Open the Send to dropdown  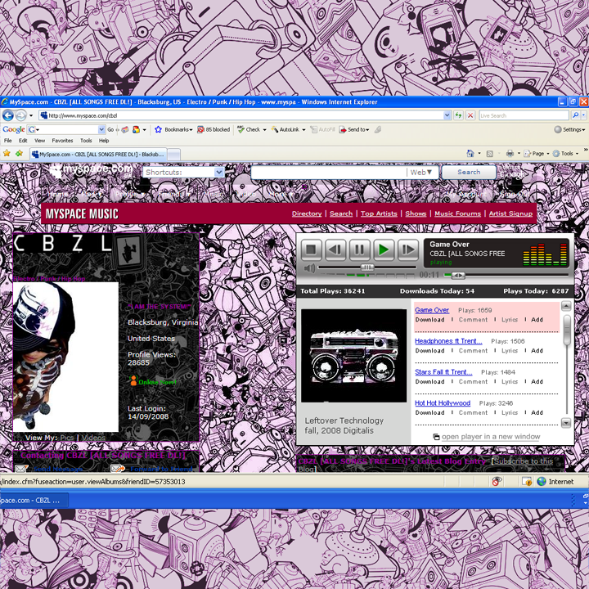tap(354, 129)
